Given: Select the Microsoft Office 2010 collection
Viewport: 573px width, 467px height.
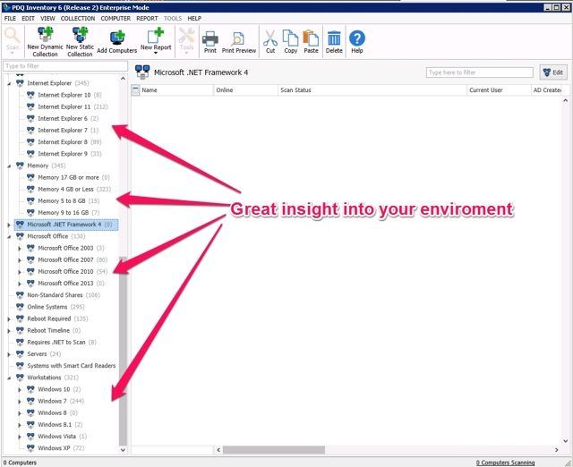Looking at the screenshot, I should tap(67, 272).
